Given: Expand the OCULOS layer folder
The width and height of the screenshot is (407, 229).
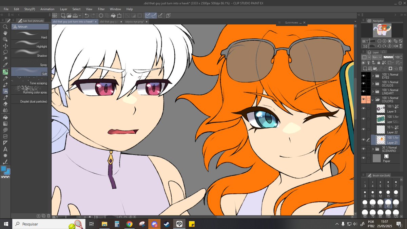Looking at the screenshot, I should point(373,83).
